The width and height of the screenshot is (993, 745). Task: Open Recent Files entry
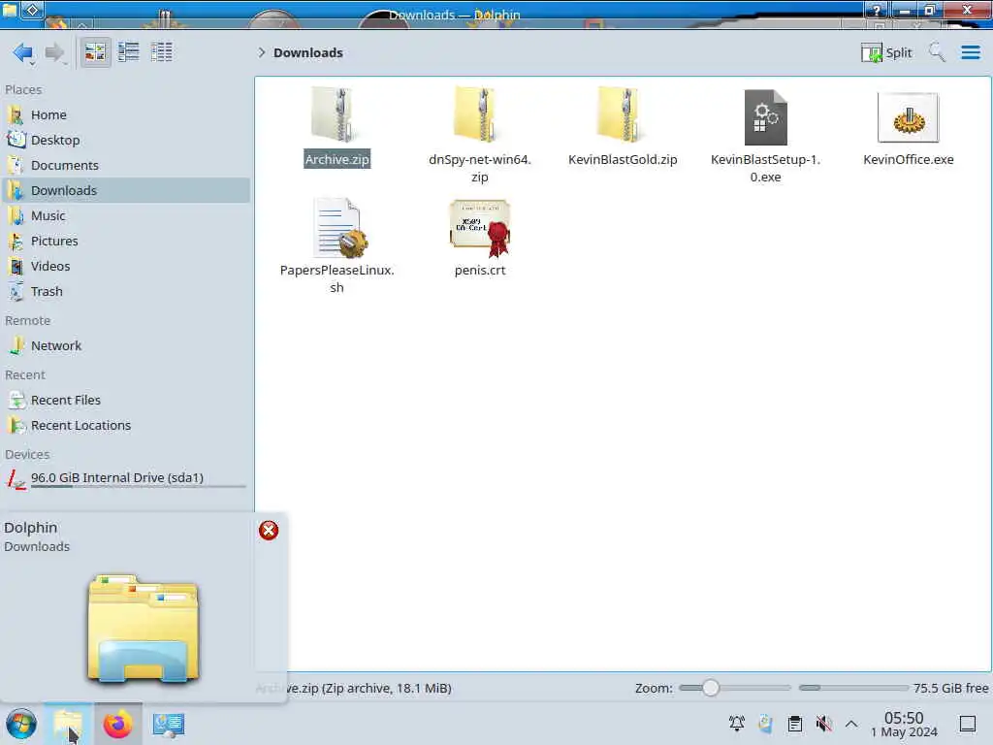click(127, 401)
